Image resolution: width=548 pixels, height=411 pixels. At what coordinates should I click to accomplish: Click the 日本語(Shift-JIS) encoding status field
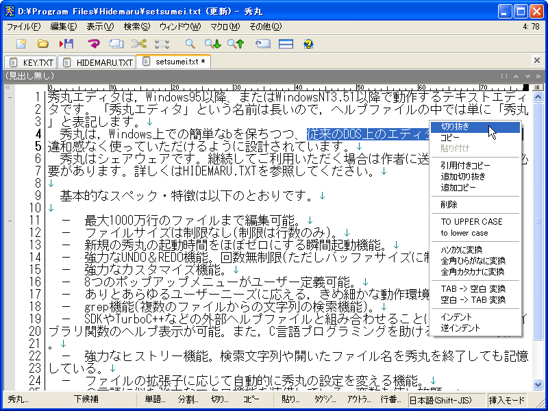[x=447, y=400]
